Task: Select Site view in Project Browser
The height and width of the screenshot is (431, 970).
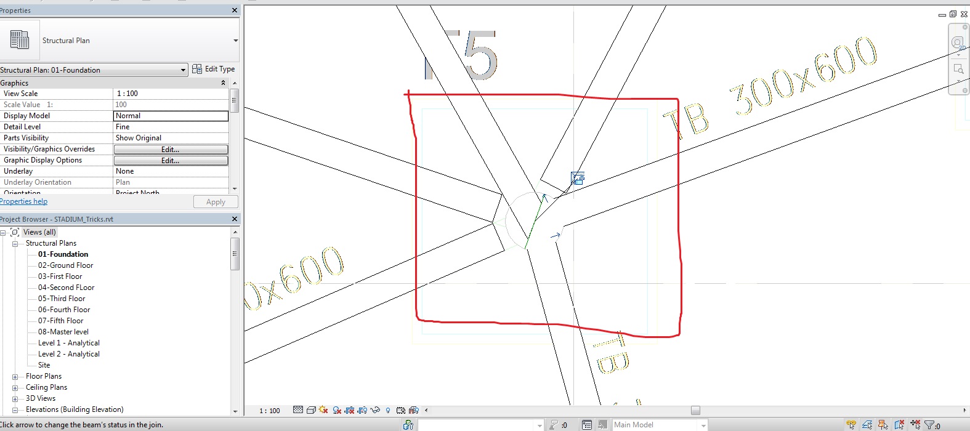Action: point(44,365)
